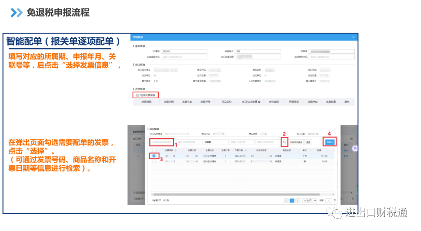Click the purple floating assistant icon
The width and height of the screenshot is (421, 231).
(355, 148)
